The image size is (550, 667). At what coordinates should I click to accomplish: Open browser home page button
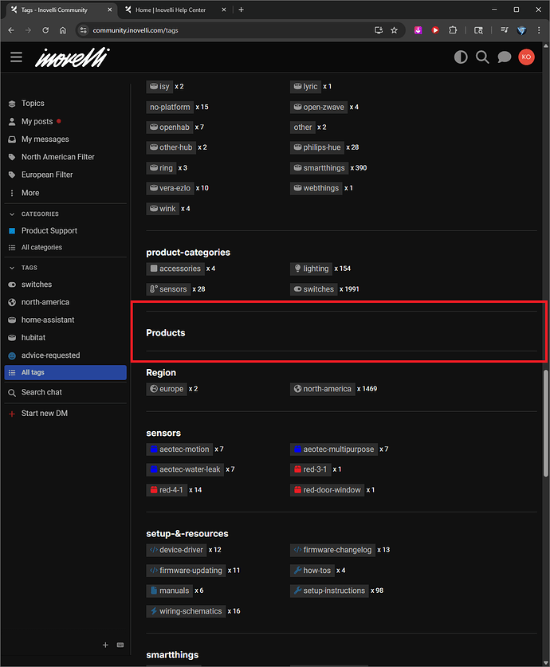click(x=62, y=30)
